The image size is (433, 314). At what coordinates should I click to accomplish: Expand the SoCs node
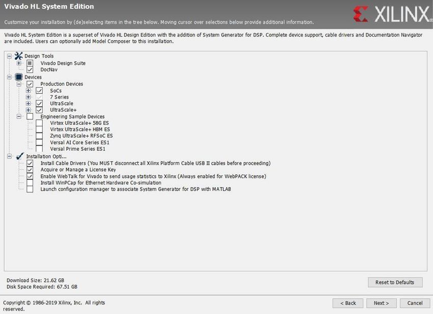(28, 91)
